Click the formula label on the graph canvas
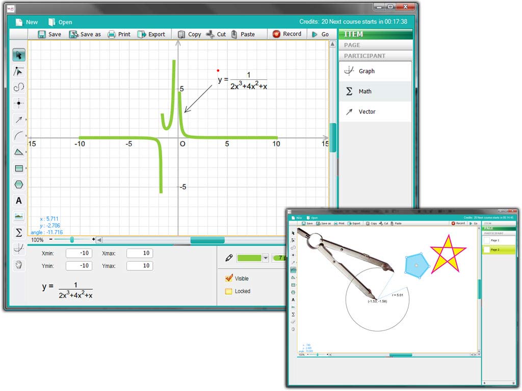522x391 pixels. (x=243, y=81)
